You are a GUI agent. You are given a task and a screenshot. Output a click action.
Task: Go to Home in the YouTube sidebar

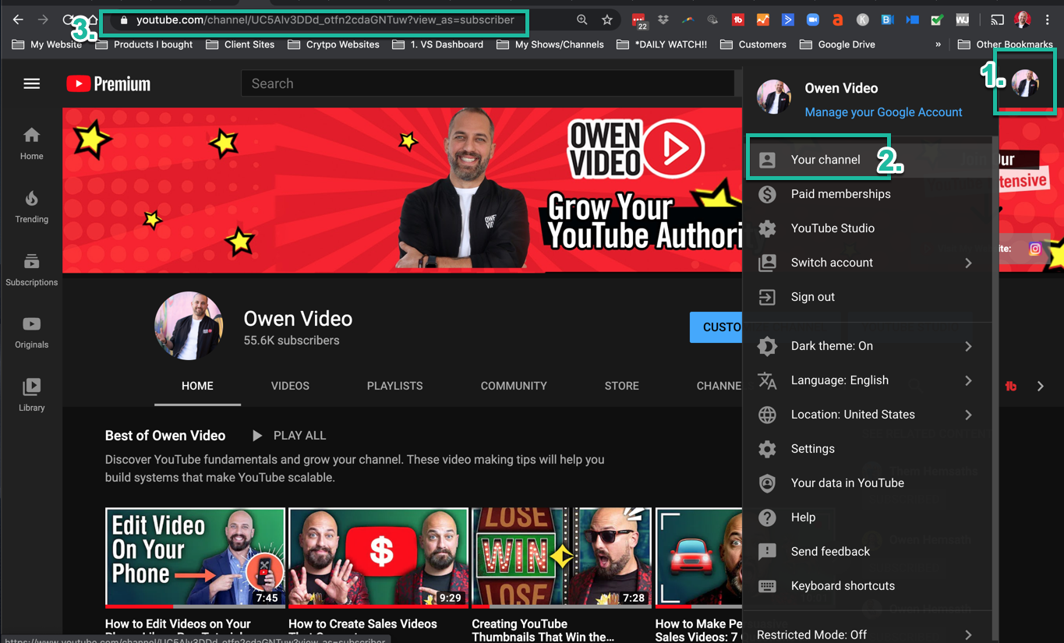click(x=31, y=144)
